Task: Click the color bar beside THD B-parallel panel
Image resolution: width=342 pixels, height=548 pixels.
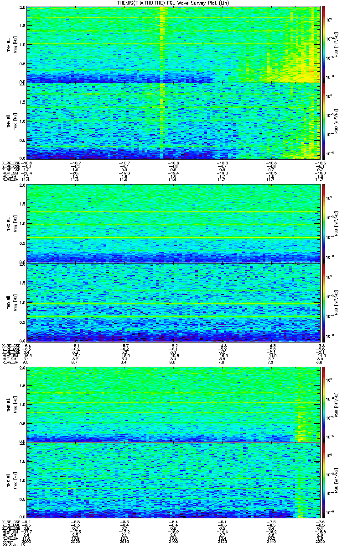Action: click(x=324, y=301)
